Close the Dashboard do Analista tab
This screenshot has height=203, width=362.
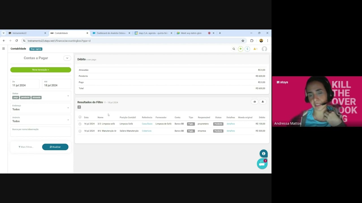click(129, 33)
